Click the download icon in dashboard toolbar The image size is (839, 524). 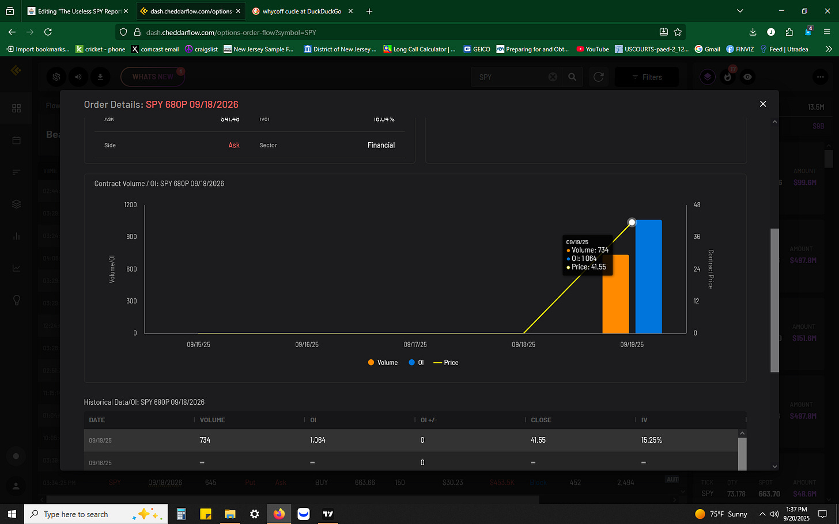coord(100,77)
